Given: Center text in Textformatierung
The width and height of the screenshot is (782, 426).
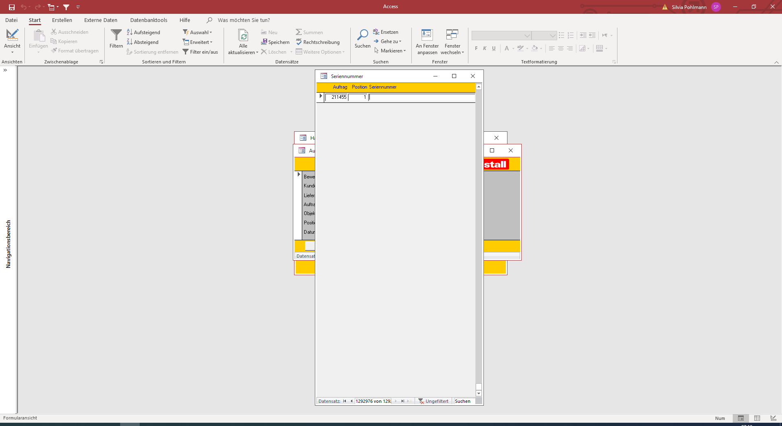Looking at the screenshot, I should coord(561,48).
